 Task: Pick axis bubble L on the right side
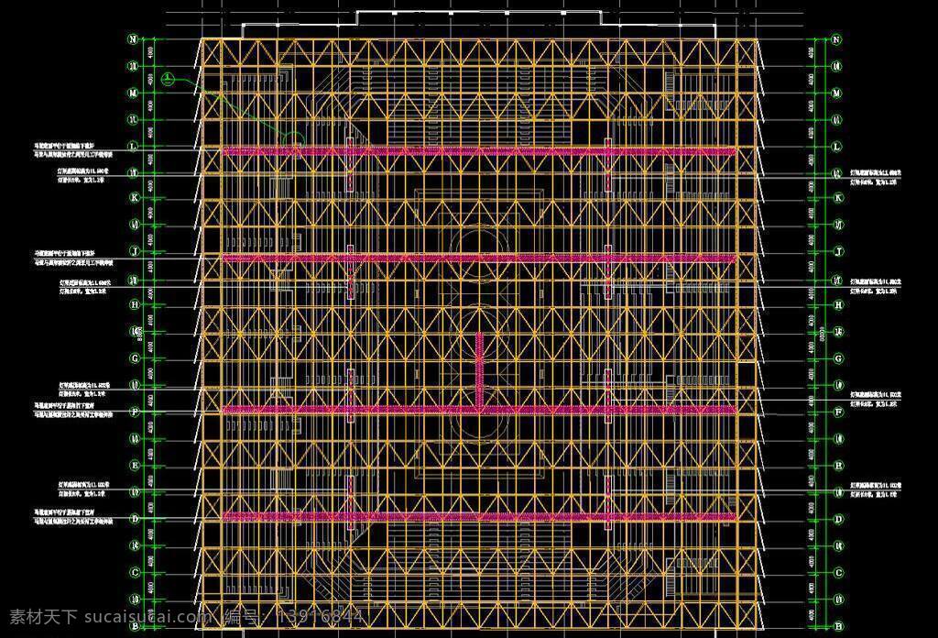pos(837,146)
